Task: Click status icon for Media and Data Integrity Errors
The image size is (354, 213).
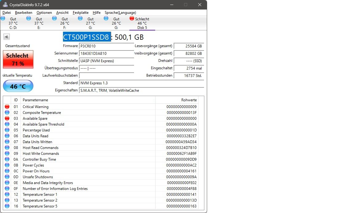Action: (x=7, y=183)
